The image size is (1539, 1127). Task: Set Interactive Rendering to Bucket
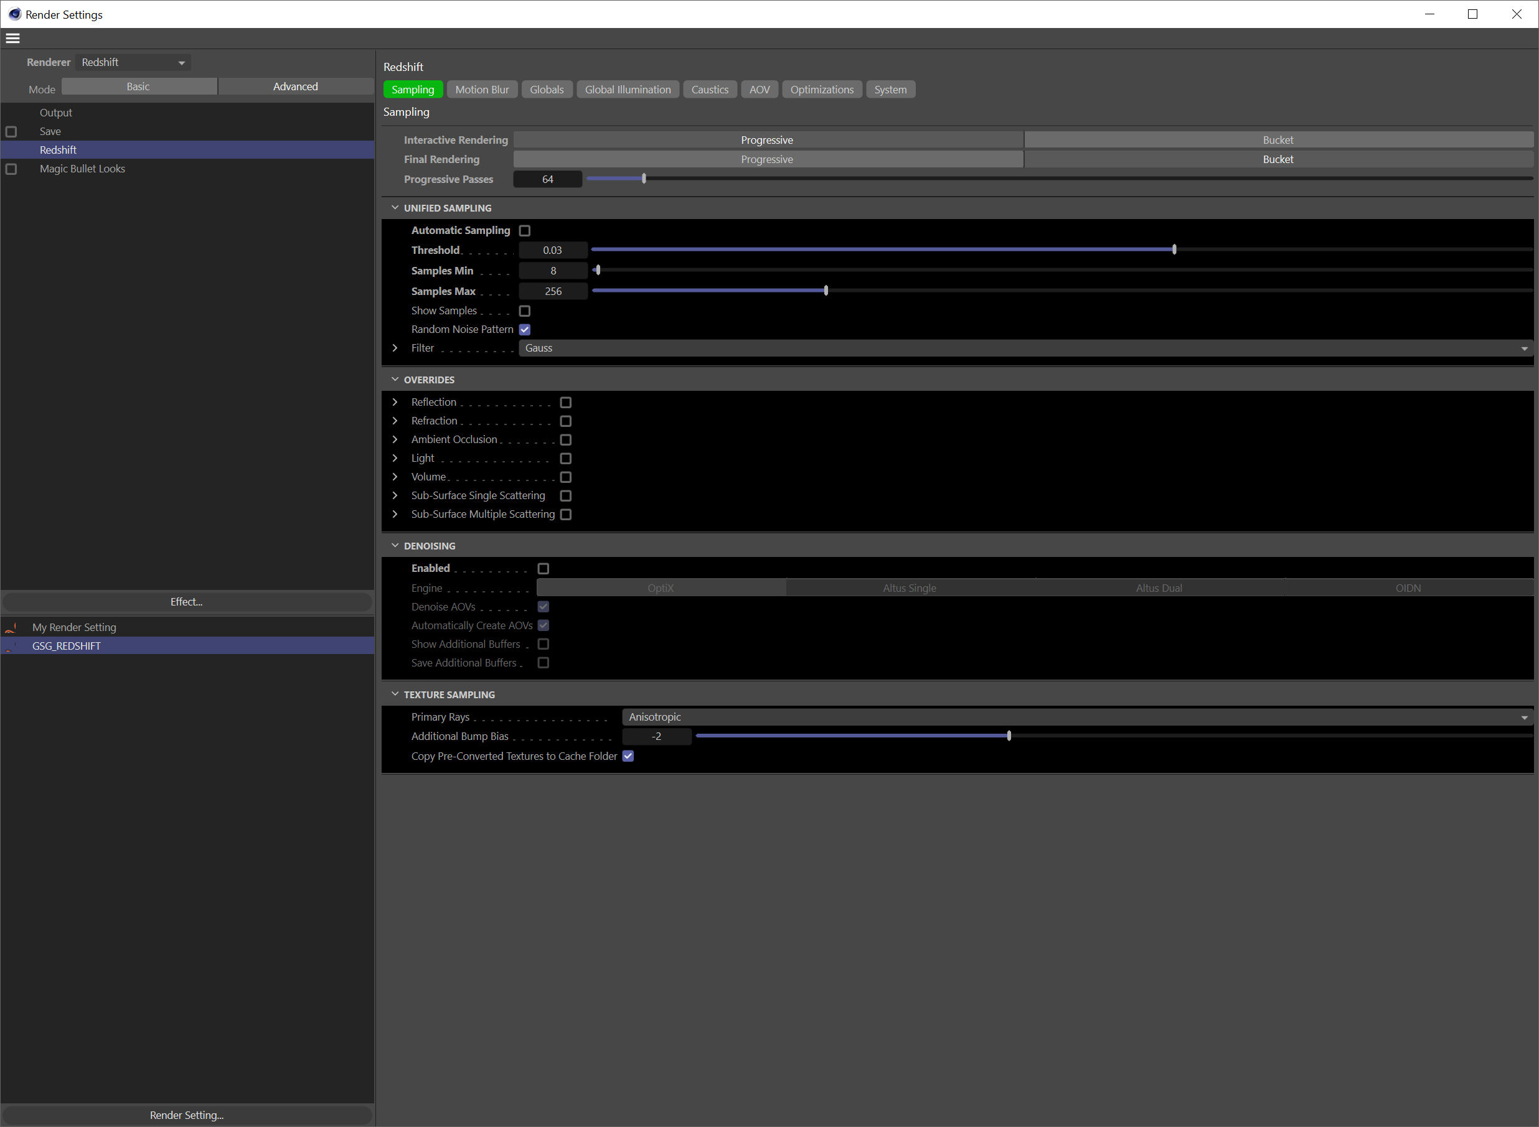tap(1278, 140)
